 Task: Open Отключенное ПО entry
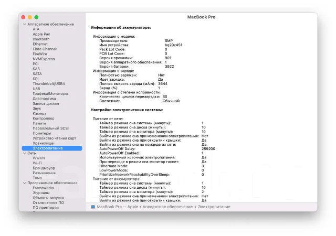tap(48, 202)
